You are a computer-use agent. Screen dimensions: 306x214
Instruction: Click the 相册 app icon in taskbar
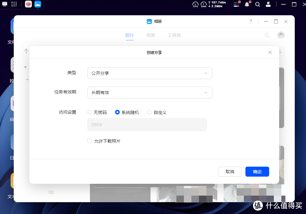pyautogui.click(x=38, y=4)
